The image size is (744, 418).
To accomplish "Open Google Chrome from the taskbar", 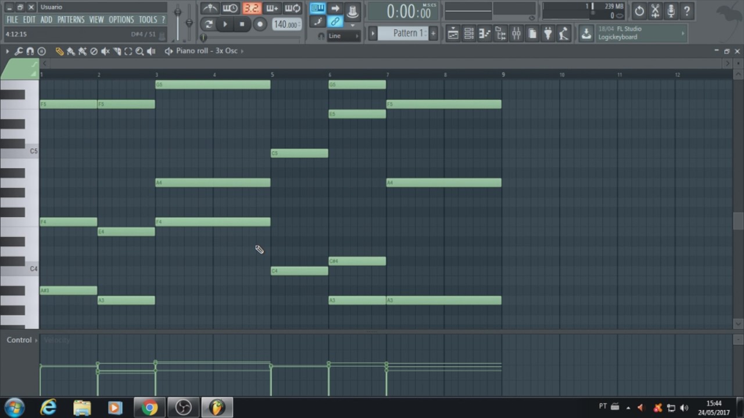I will click(x=149, y=408).
